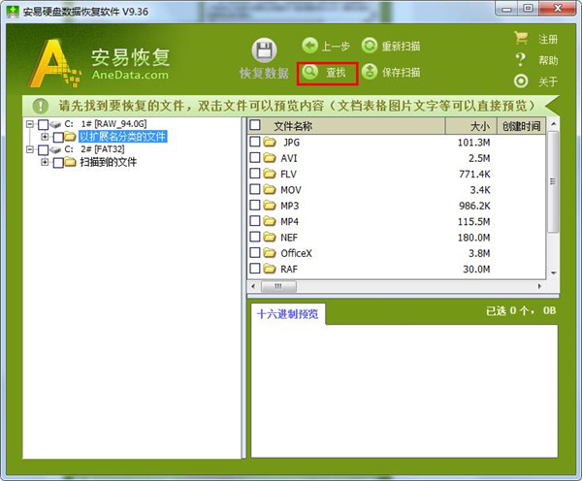Click the file list vertical scrollbar thumb
Image resolution: width=582 pixels, height=481 pixels.
[553, 181]
